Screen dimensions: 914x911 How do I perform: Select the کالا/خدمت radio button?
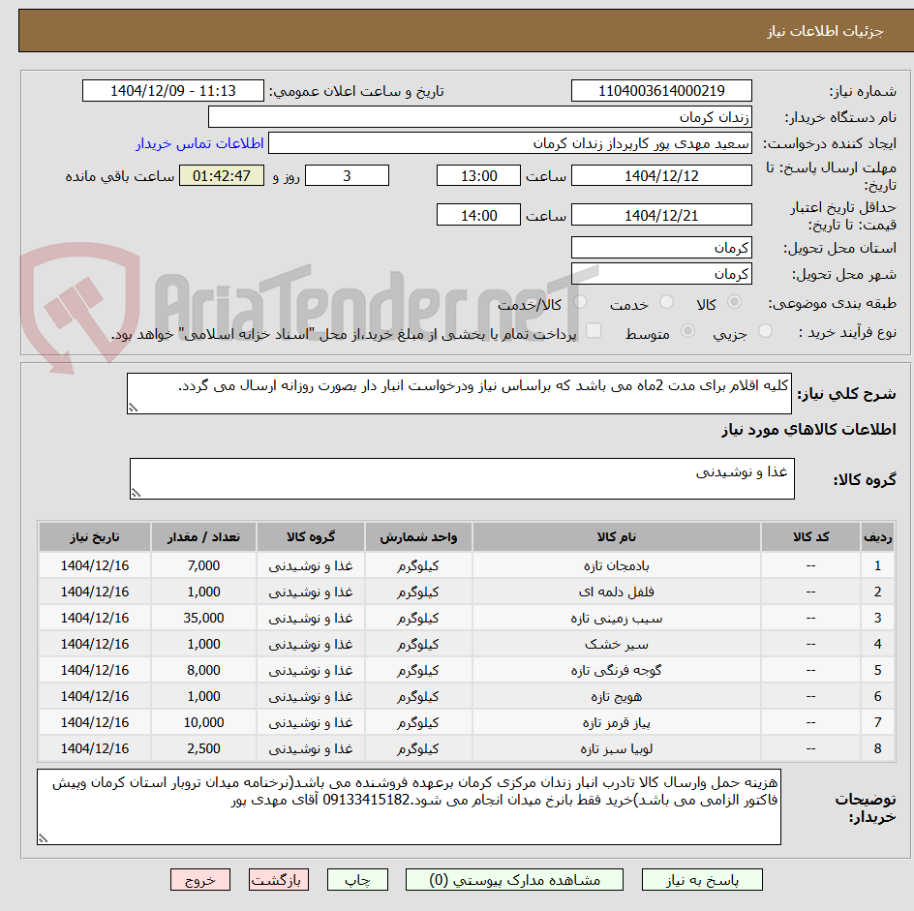[580, 302]
